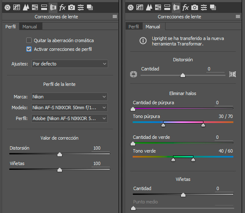Screen dimensions: 245x213
Task: Click the Punto medio slider handle
Action: 133,208
